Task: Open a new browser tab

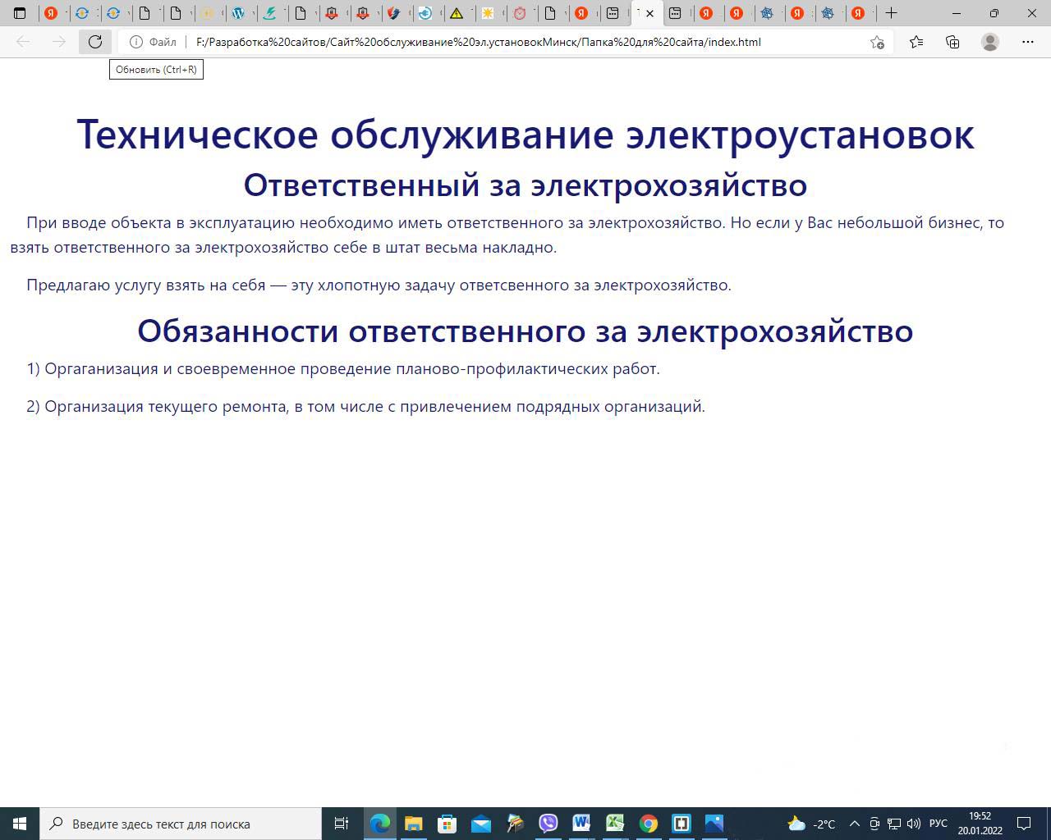Action: coord(891,13)
